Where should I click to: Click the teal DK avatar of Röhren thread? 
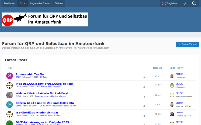(10, 104)
